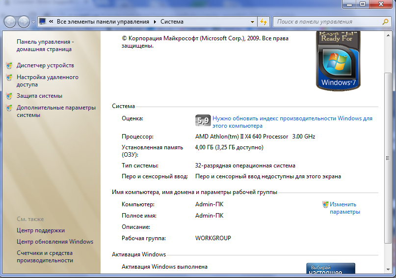
Task: Click the double chevron in address bar
Action: point(51,22)
